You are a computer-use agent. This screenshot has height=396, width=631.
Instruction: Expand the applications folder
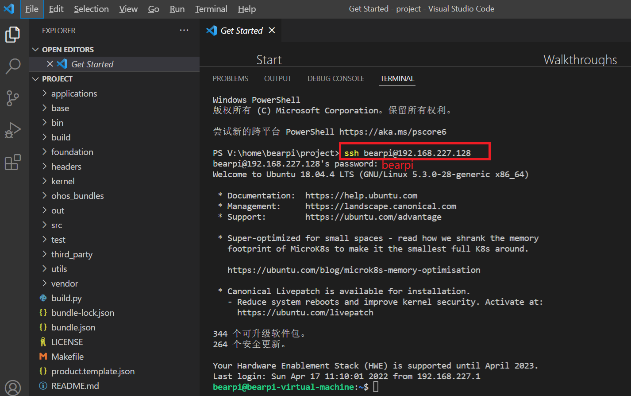click(x=44, y=93)
